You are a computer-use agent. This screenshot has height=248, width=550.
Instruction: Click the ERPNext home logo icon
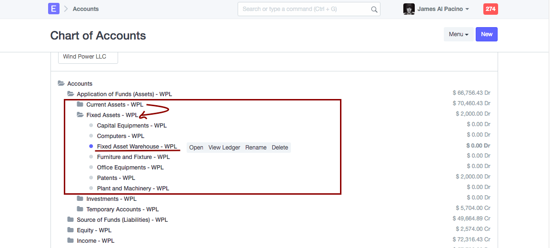54,9
